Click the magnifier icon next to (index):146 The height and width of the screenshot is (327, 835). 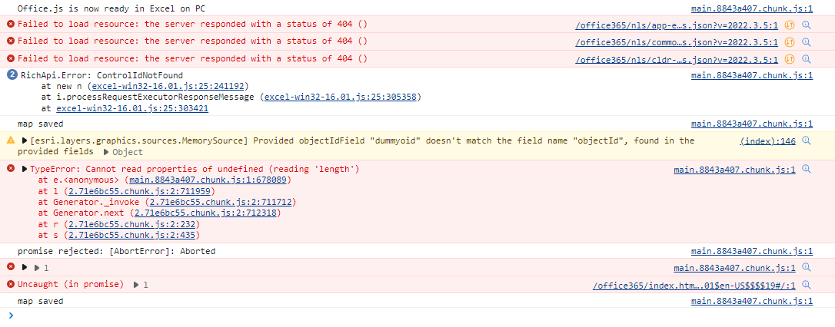[807, 141]
